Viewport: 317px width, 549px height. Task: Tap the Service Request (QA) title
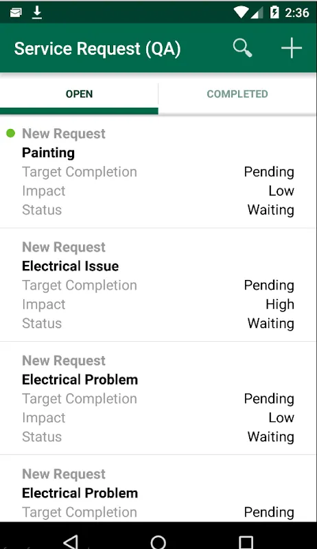(97, 49)
